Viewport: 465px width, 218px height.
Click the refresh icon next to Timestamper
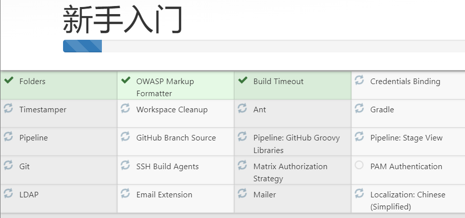(8, 108)
